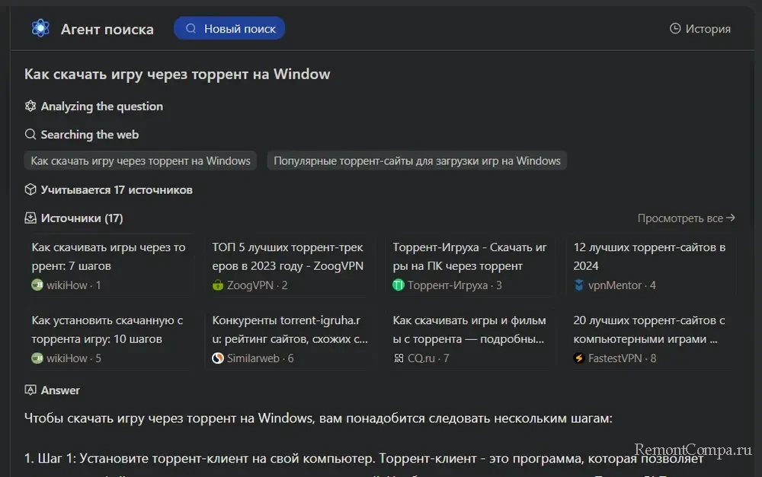This screenshot has width=762, height=477.
Task: Click the ZoogVPN padlock favicon
Action: click(x=218, y=285)
